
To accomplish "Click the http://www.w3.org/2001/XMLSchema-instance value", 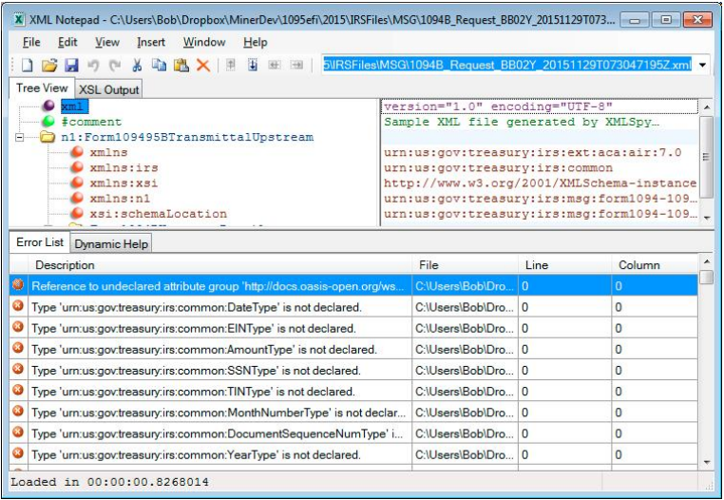I will [540, 183].
